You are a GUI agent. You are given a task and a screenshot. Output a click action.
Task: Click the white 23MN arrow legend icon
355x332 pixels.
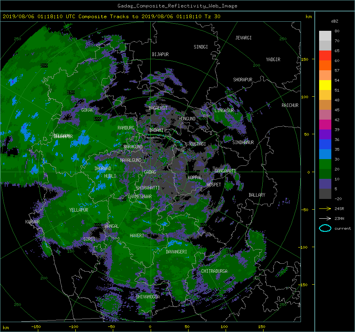pos(325,218)
